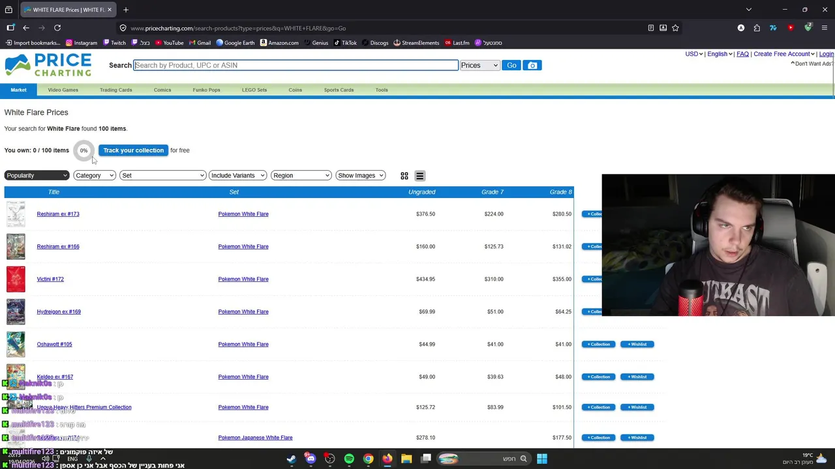Open Twitch bookmark

(114, 43)
